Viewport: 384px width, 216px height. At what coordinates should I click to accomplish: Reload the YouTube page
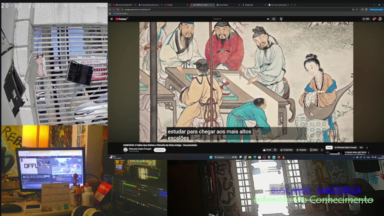coord(118,10)
